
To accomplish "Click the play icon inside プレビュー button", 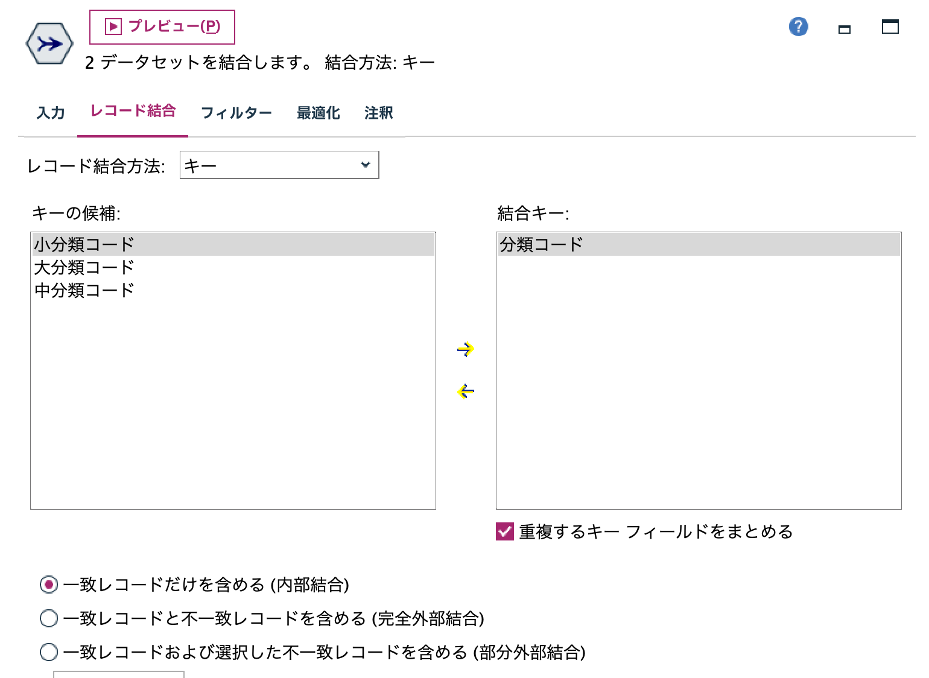I will coord(112,26).
